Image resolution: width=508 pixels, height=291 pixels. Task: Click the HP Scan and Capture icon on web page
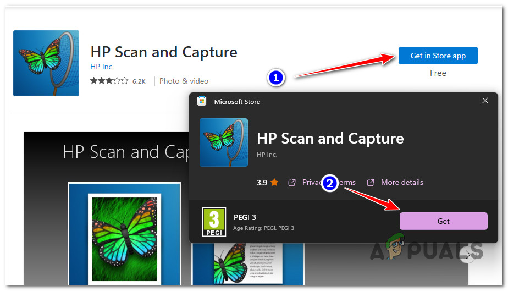pyautogui.click(x=46, y=63)
